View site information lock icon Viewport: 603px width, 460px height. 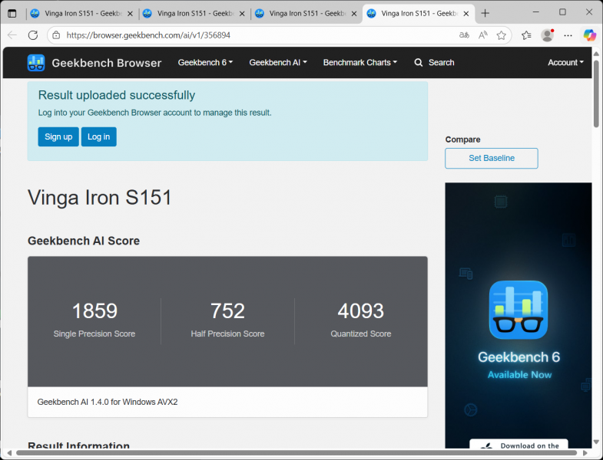click(56, 35)
